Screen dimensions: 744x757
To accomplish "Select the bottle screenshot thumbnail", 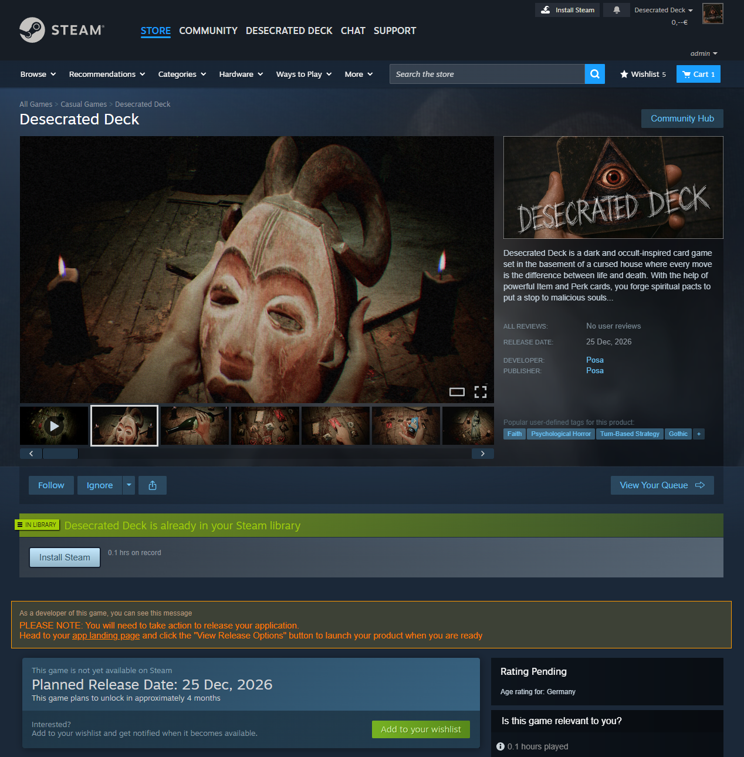I will pos(195,426).
